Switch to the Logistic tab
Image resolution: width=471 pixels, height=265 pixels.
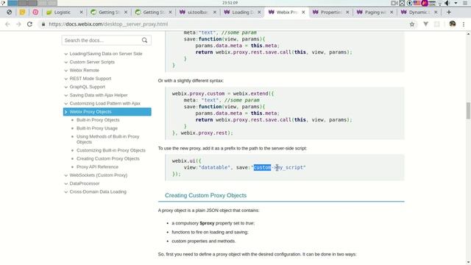[62, 13]
